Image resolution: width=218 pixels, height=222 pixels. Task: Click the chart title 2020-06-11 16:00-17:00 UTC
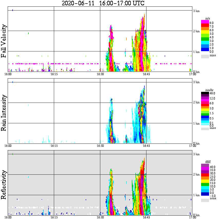pyautogui.click(x=103, y=3)
